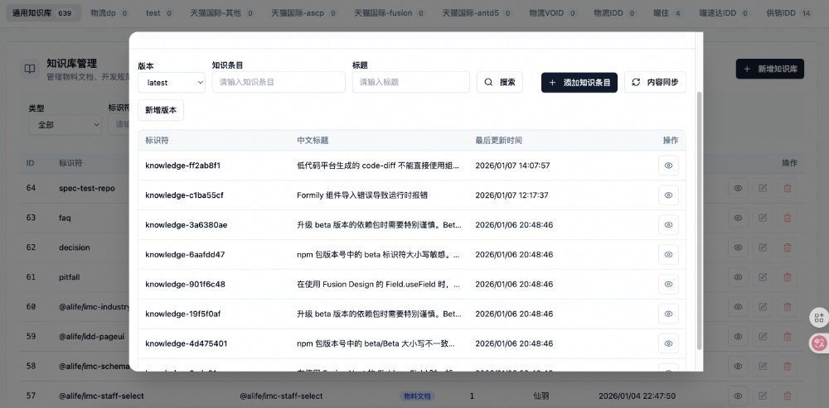Viewport: 829px width, 408px height.
Task: Open the 版本 dropdown showing latest
Action: (x=172, y=82)
